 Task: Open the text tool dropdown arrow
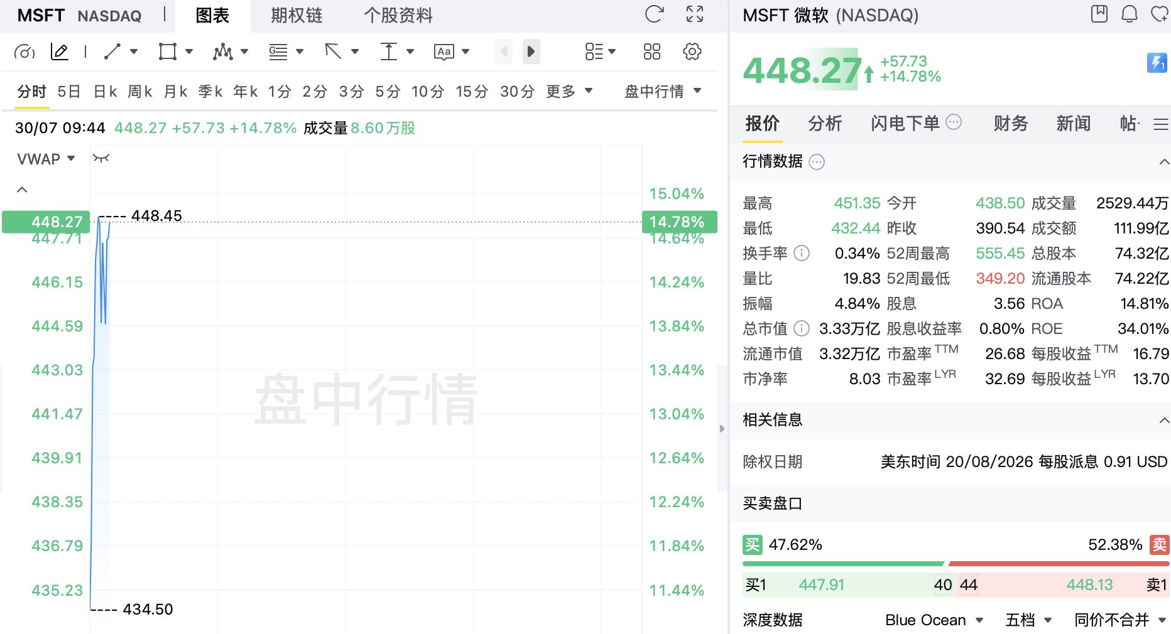tap(466, 51)
